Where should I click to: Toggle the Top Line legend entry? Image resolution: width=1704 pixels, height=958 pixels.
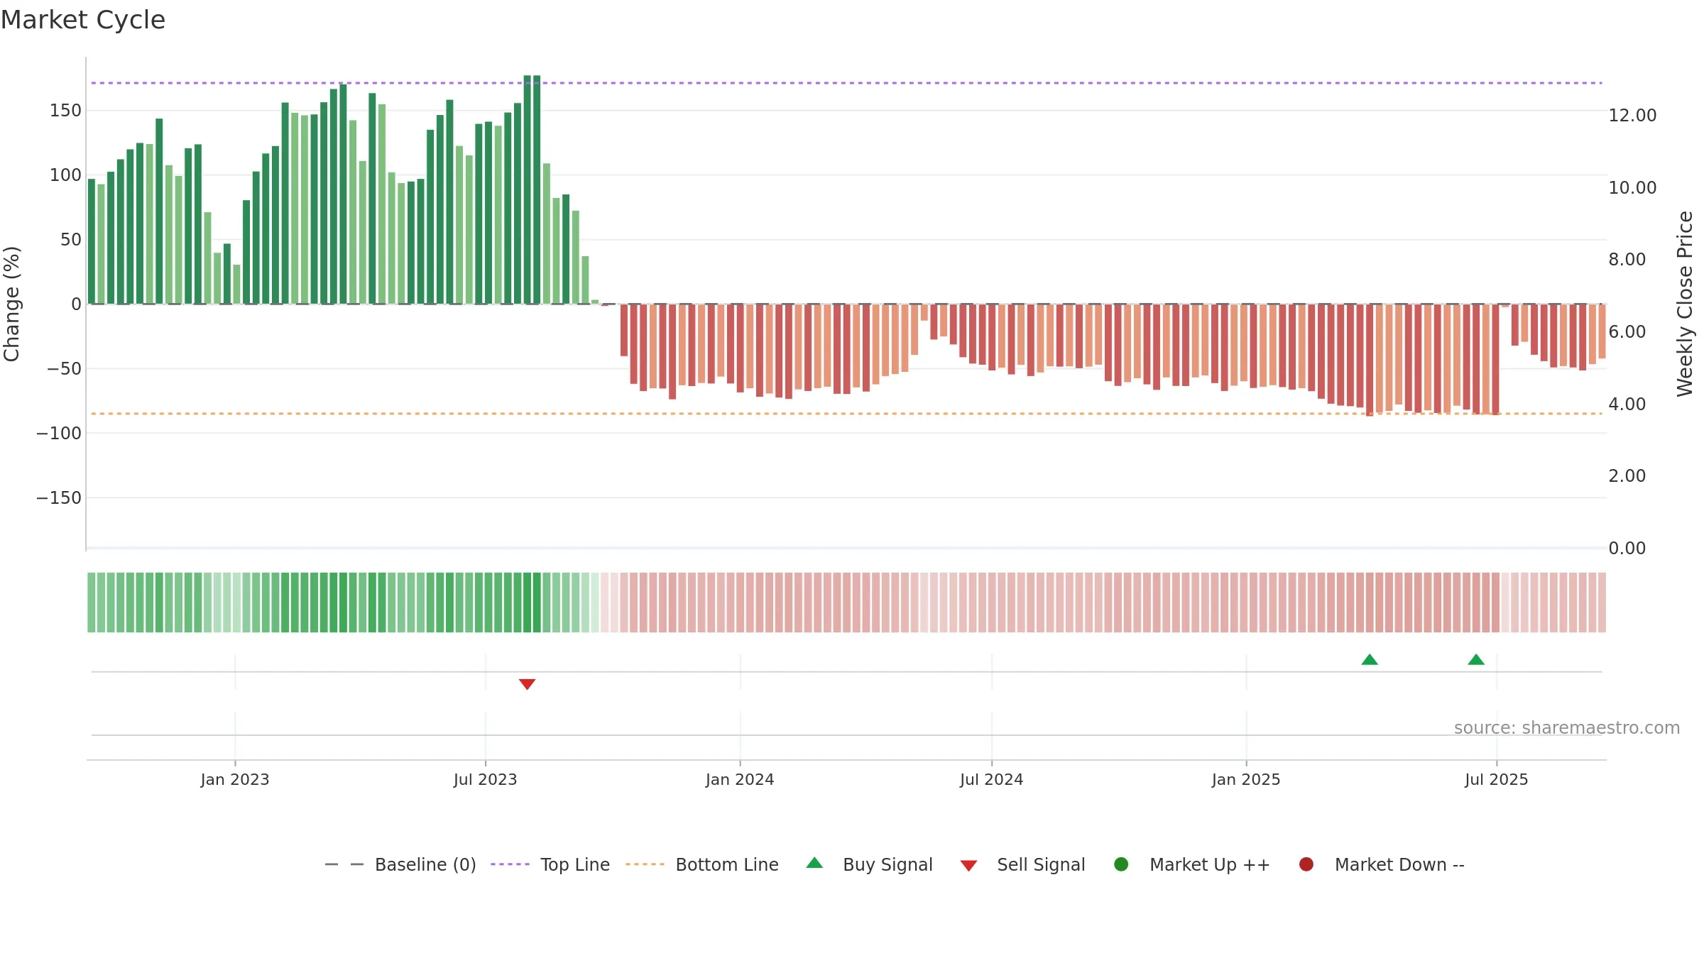point(550,864)
